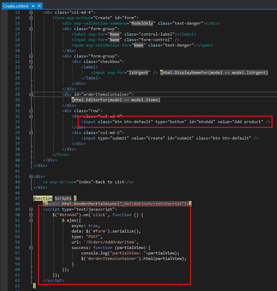277x291 pixels.
Task: Collapse the row div on line 31
Action: pos(31,111)
